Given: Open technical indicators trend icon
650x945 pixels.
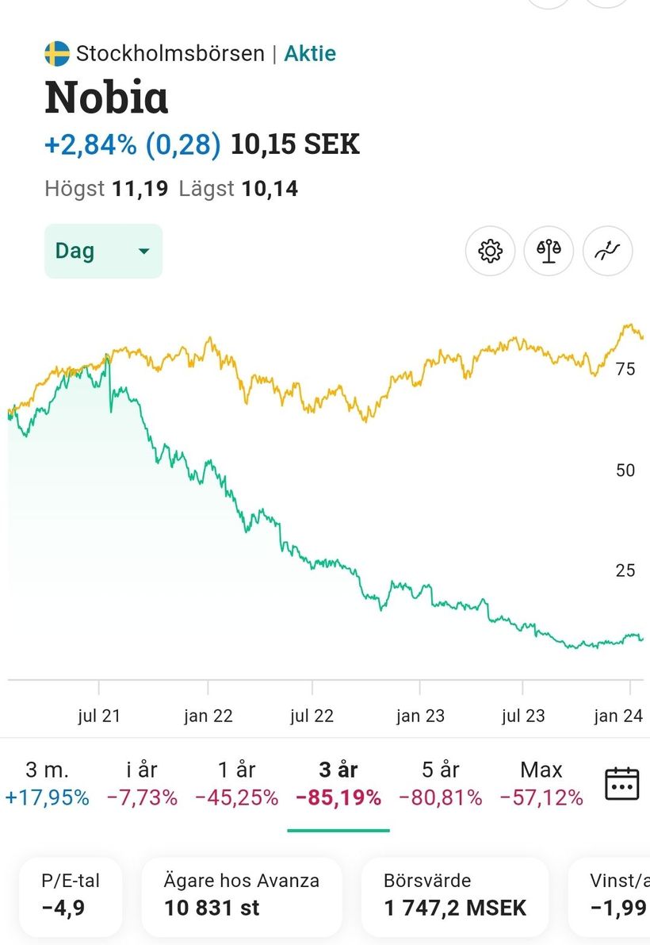Looking at the screenshot, I should [607, 252].
